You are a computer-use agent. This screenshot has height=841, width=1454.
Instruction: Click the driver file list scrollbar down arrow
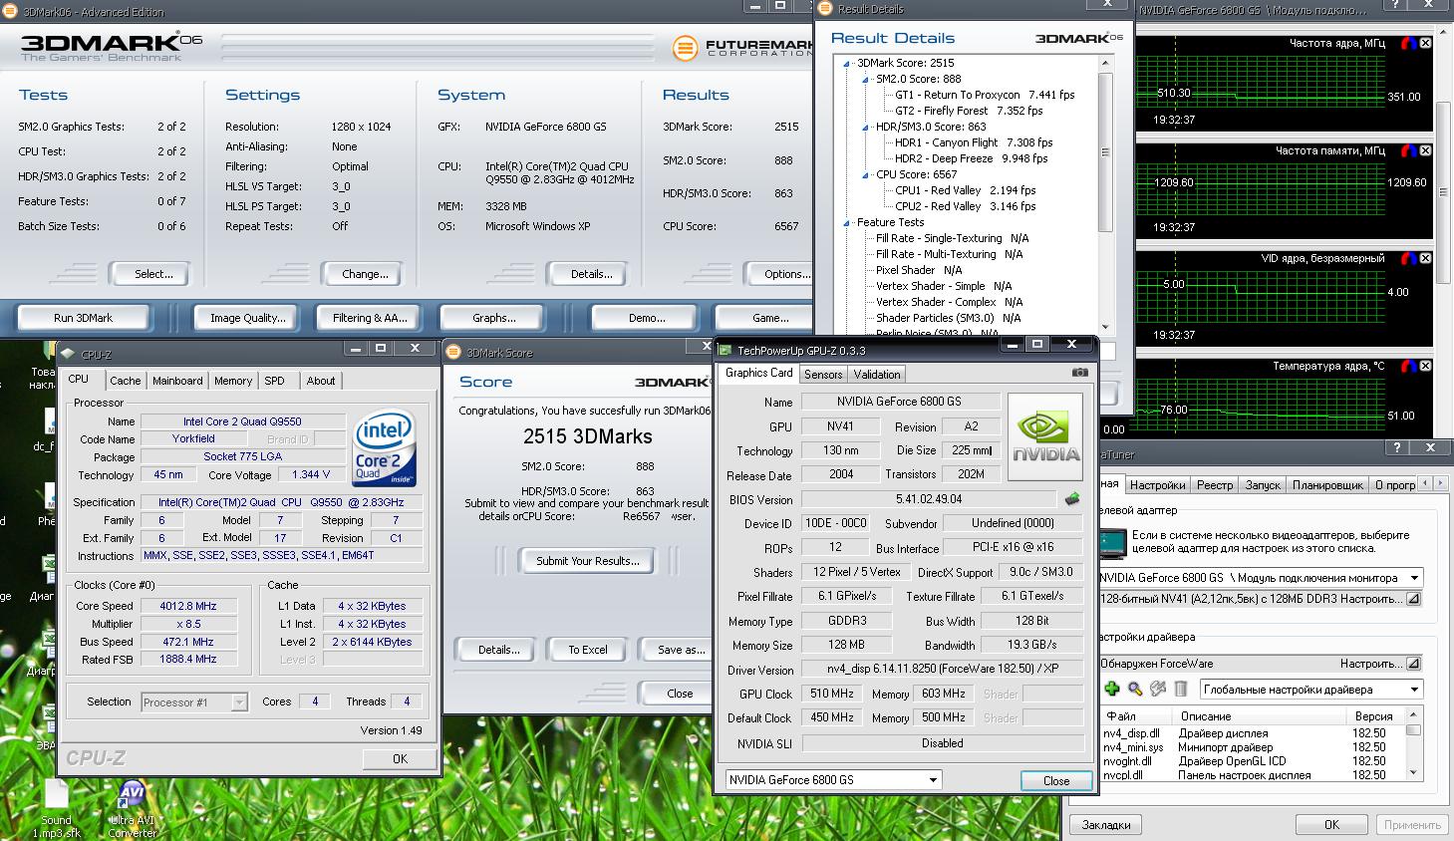[x=1413, y=773]
